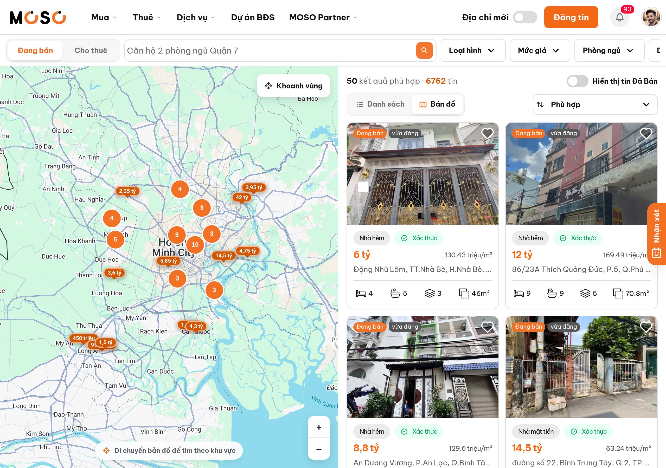Switch to Cho thuê mode
This screenshot has width=666, height=468.
(91, 50)
